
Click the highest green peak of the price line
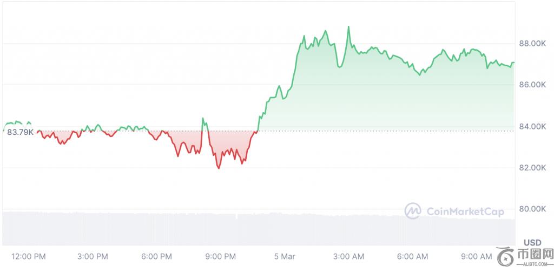(348, 26)
